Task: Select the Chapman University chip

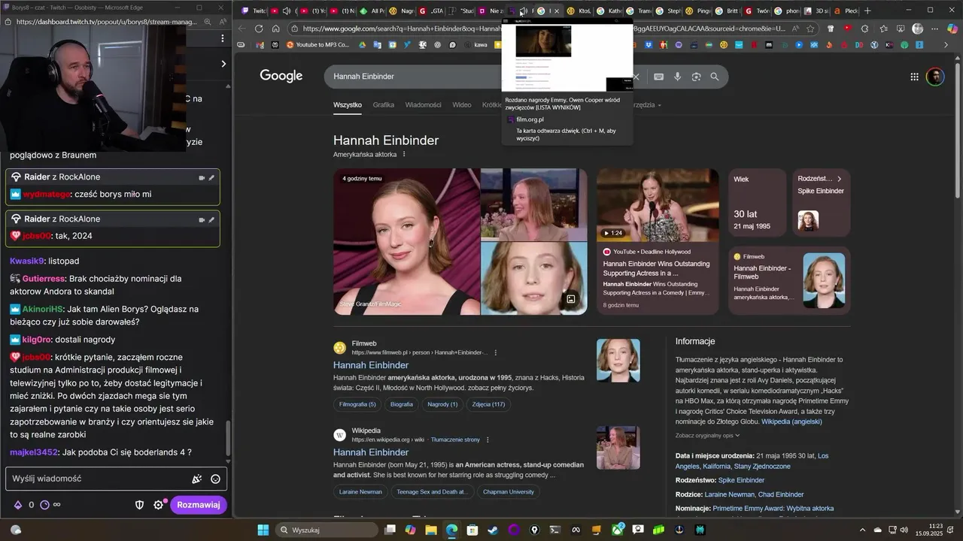Action: click(509, 491)
